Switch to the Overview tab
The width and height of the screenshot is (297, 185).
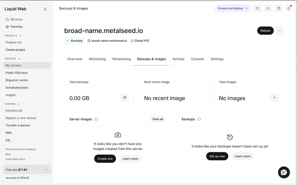[75, 59]
